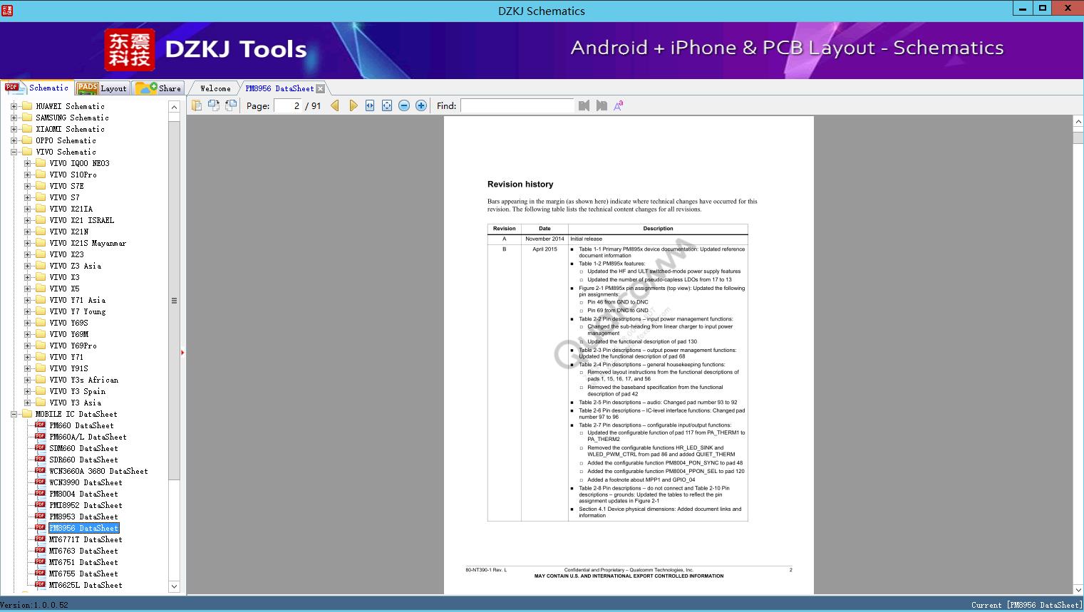This screenshot has height=612, width=1084.
Task: Close the PM8956 DataSheet tab
Action: [x=321, y=88]
